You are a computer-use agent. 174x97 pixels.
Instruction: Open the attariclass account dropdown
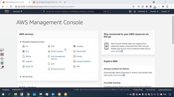tap(142, 11)
